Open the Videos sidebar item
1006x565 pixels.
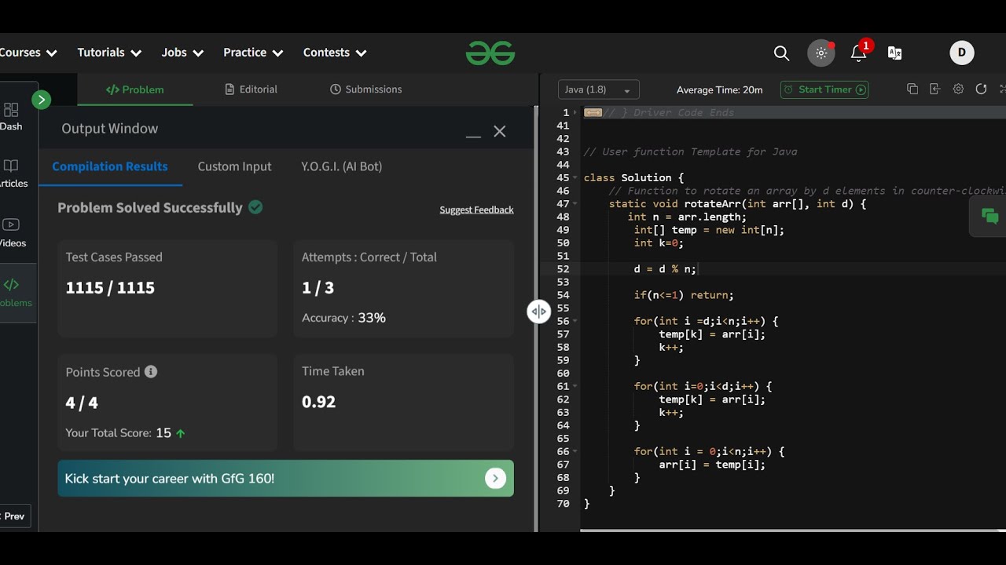11,233
